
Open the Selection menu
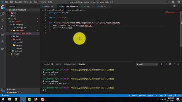tap(18, 2)
